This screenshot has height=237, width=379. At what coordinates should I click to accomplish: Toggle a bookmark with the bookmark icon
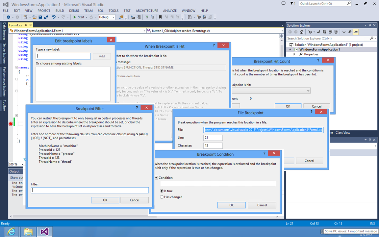click(x=160, y=17)
